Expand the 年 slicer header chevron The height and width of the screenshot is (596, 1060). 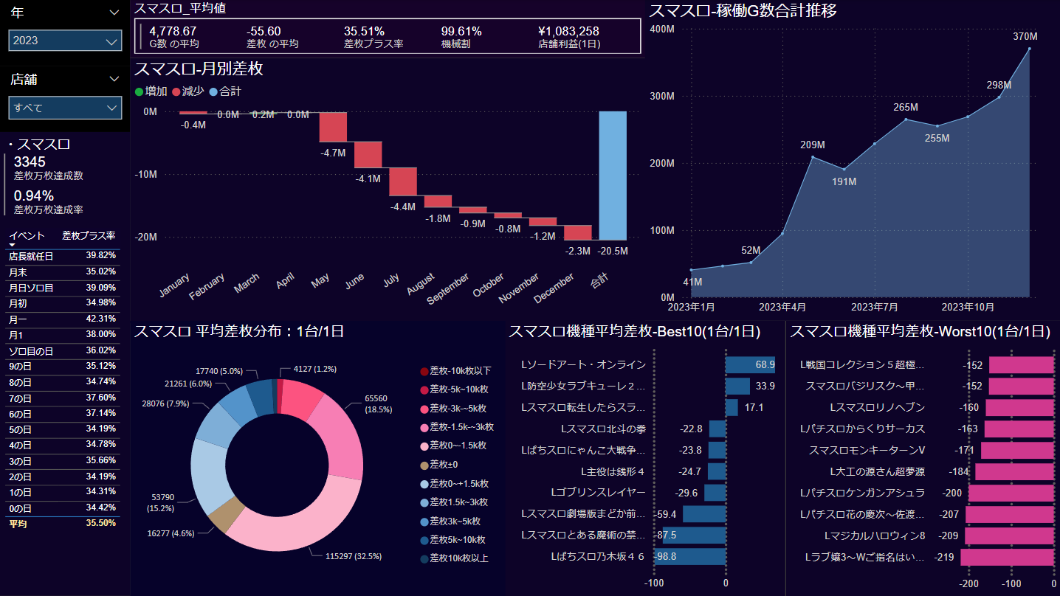(x=114, y=13)
